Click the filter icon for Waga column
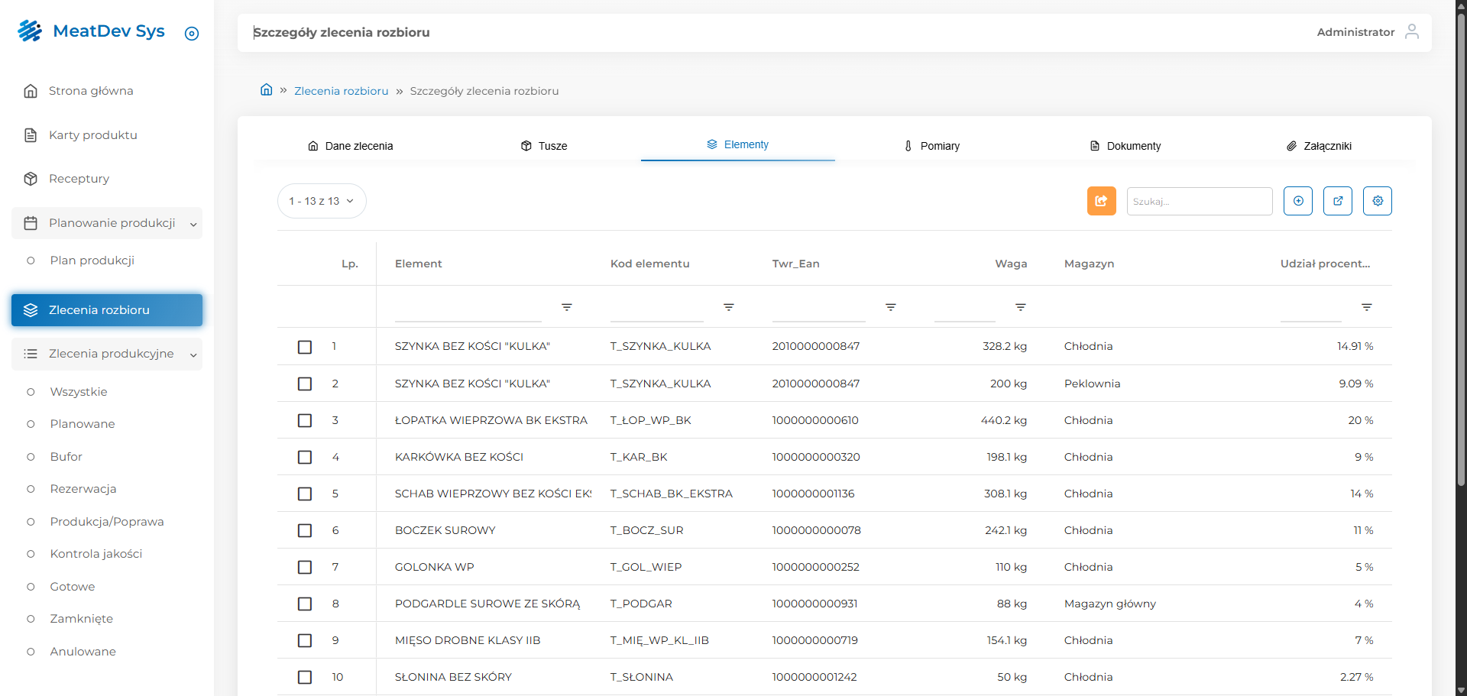This screenshot has width=1467, height=696. (1020, 307)
